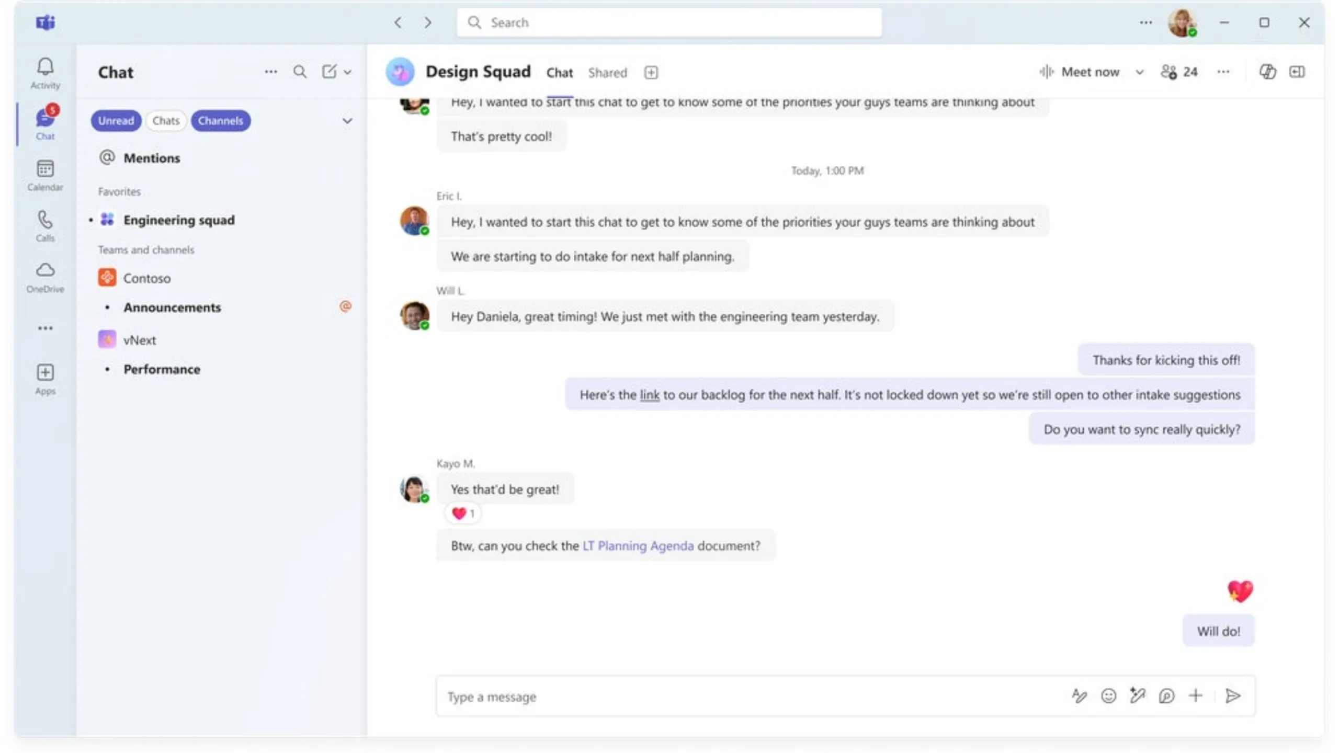Expand the Meet now dropdown arrow
Image resolution: width=1339 pixels, height=753 pixels.
tap(1140, 72)
